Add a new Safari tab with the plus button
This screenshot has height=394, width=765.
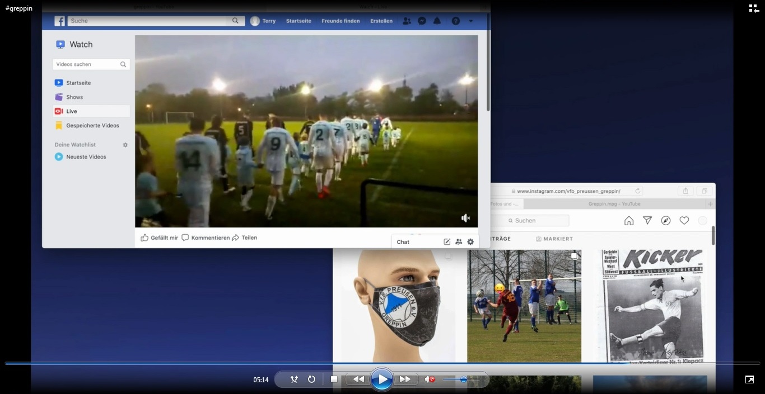click(710, 204)
